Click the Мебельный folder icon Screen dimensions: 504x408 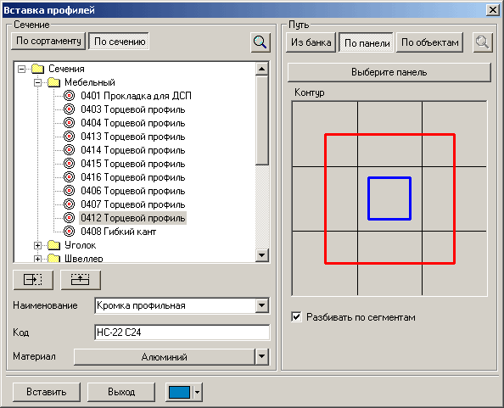[53, 82]
